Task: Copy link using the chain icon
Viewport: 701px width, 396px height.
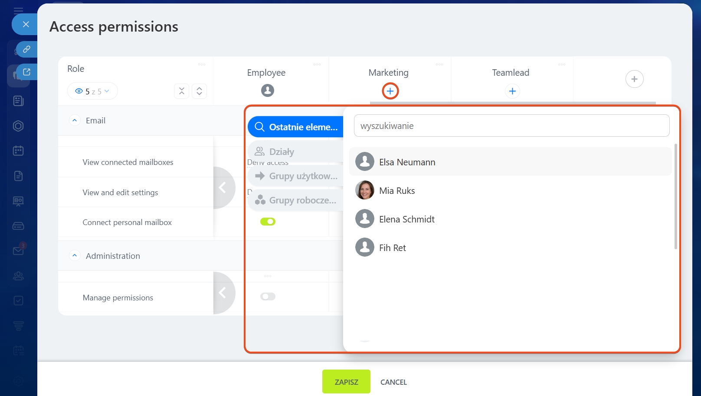Action: tap(26, 49)
